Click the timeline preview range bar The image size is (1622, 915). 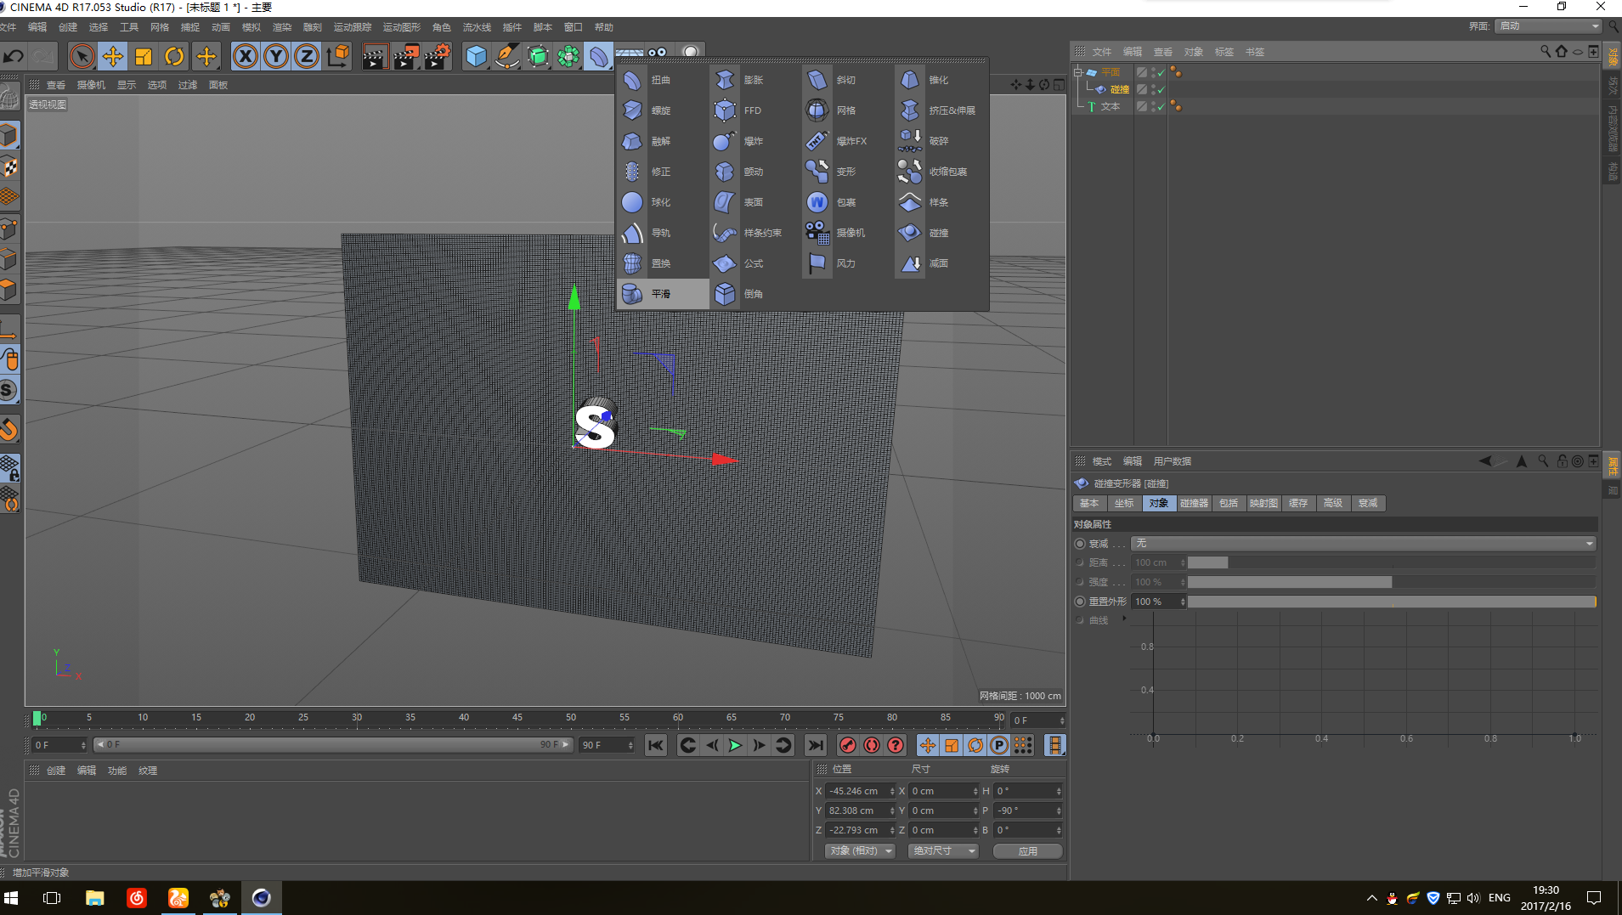(332, 745)
